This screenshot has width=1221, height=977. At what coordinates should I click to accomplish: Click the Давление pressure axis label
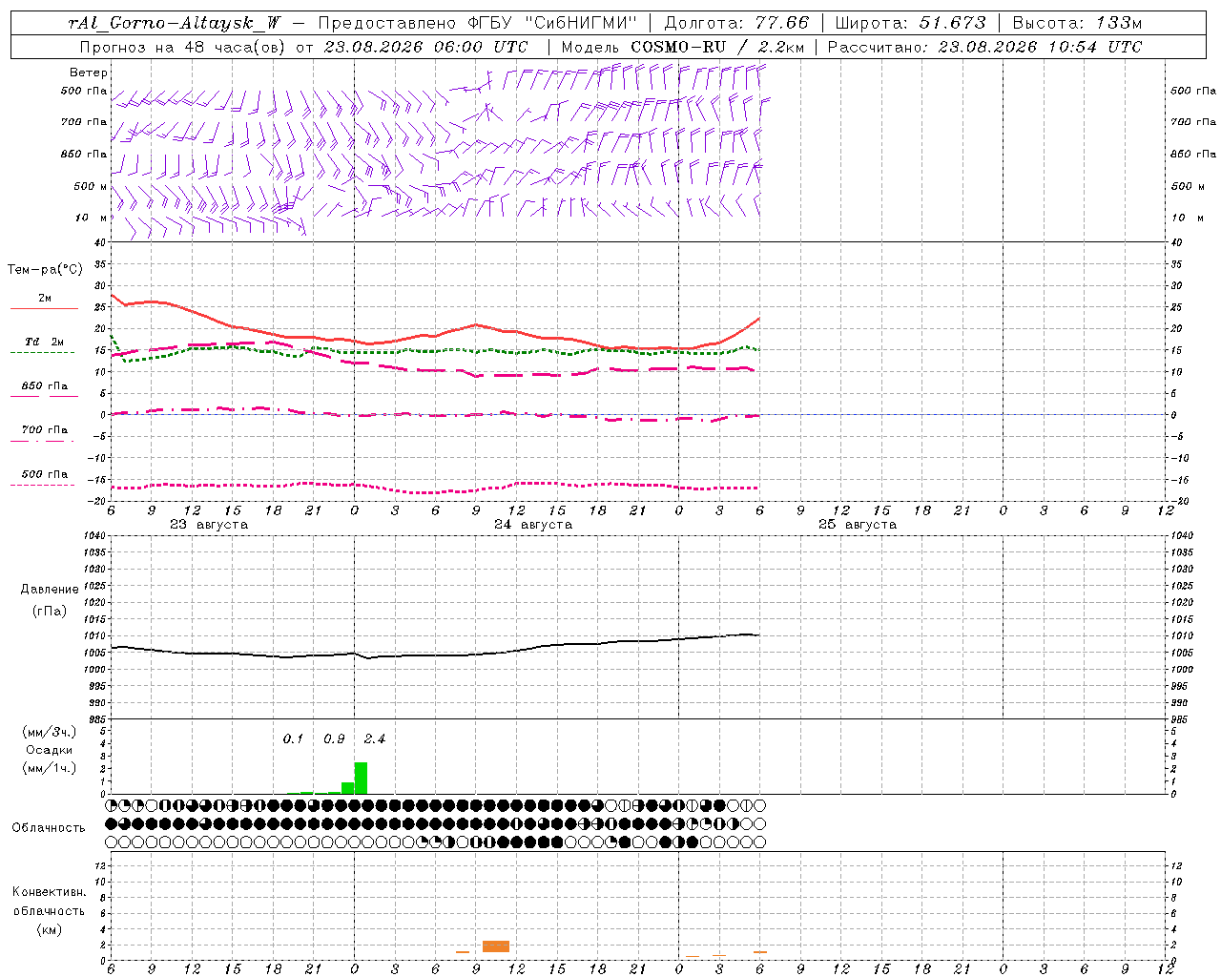coord(50,590)
